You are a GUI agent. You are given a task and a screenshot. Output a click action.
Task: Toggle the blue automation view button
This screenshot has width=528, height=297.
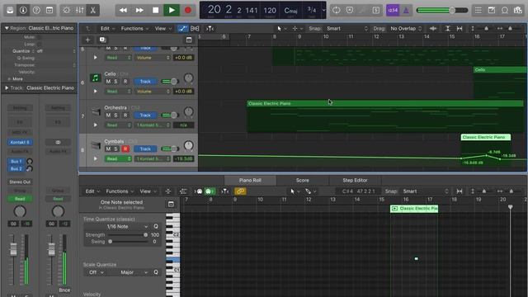pyautogui.click(x=182, y=29)
